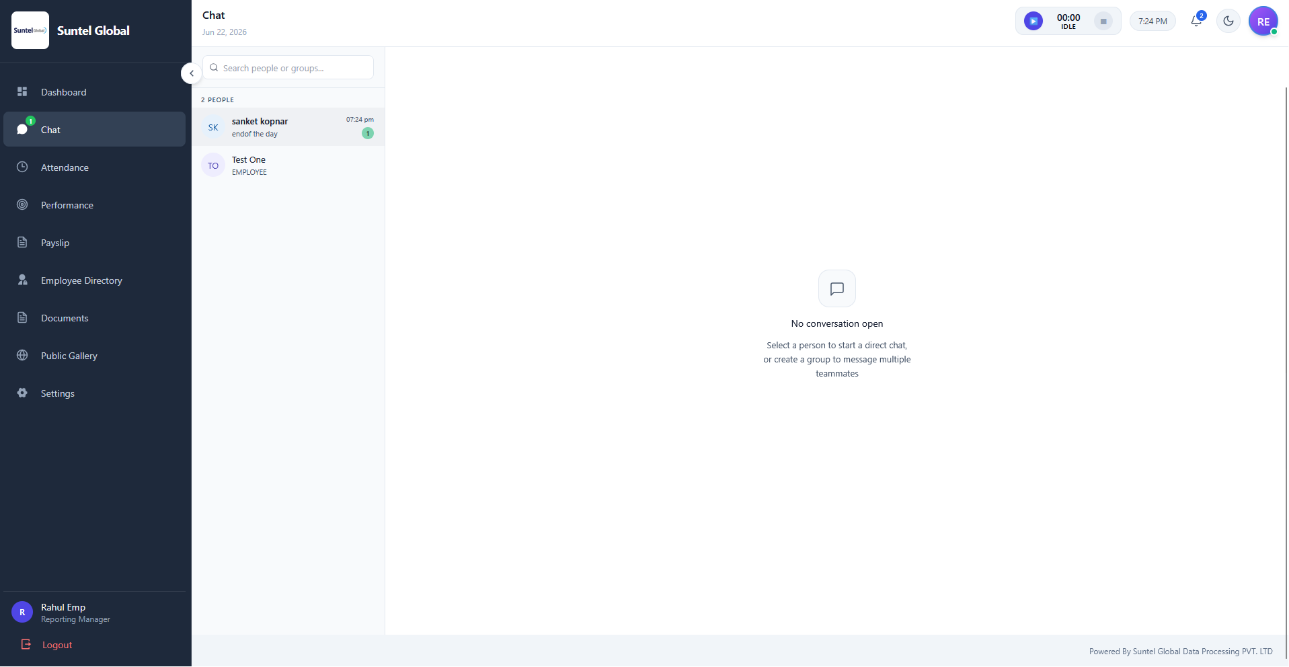The image size is (1289, 667).
Task: Go to Attendance menu item
Action: coord(94,167)
